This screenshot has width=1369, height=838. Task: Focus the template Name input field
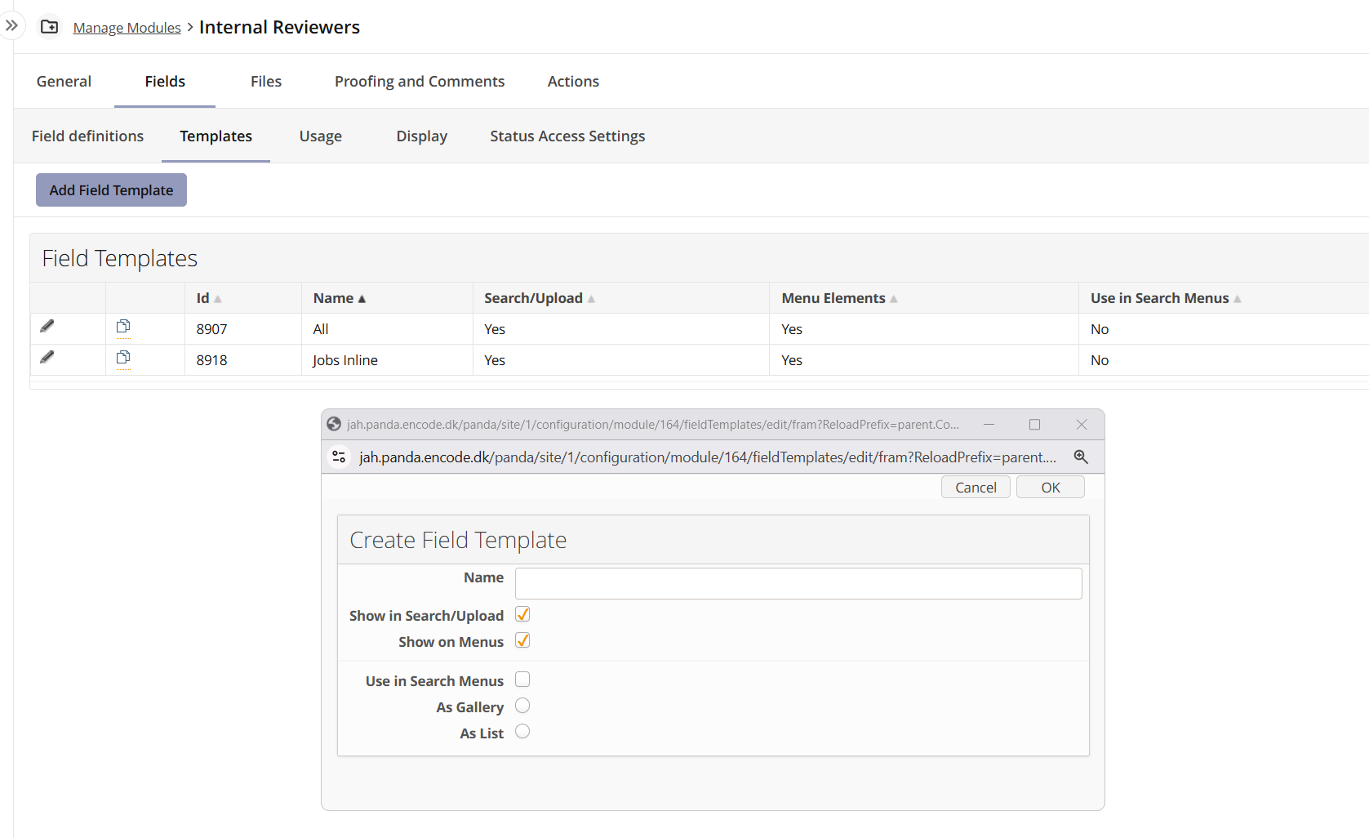tap(798, 583)
